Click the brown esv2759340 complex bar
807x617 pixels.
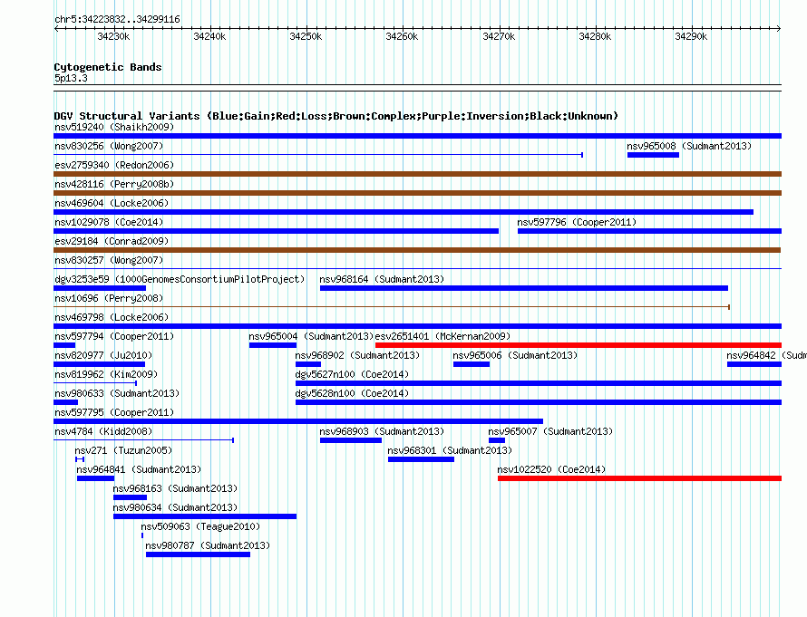417,174
